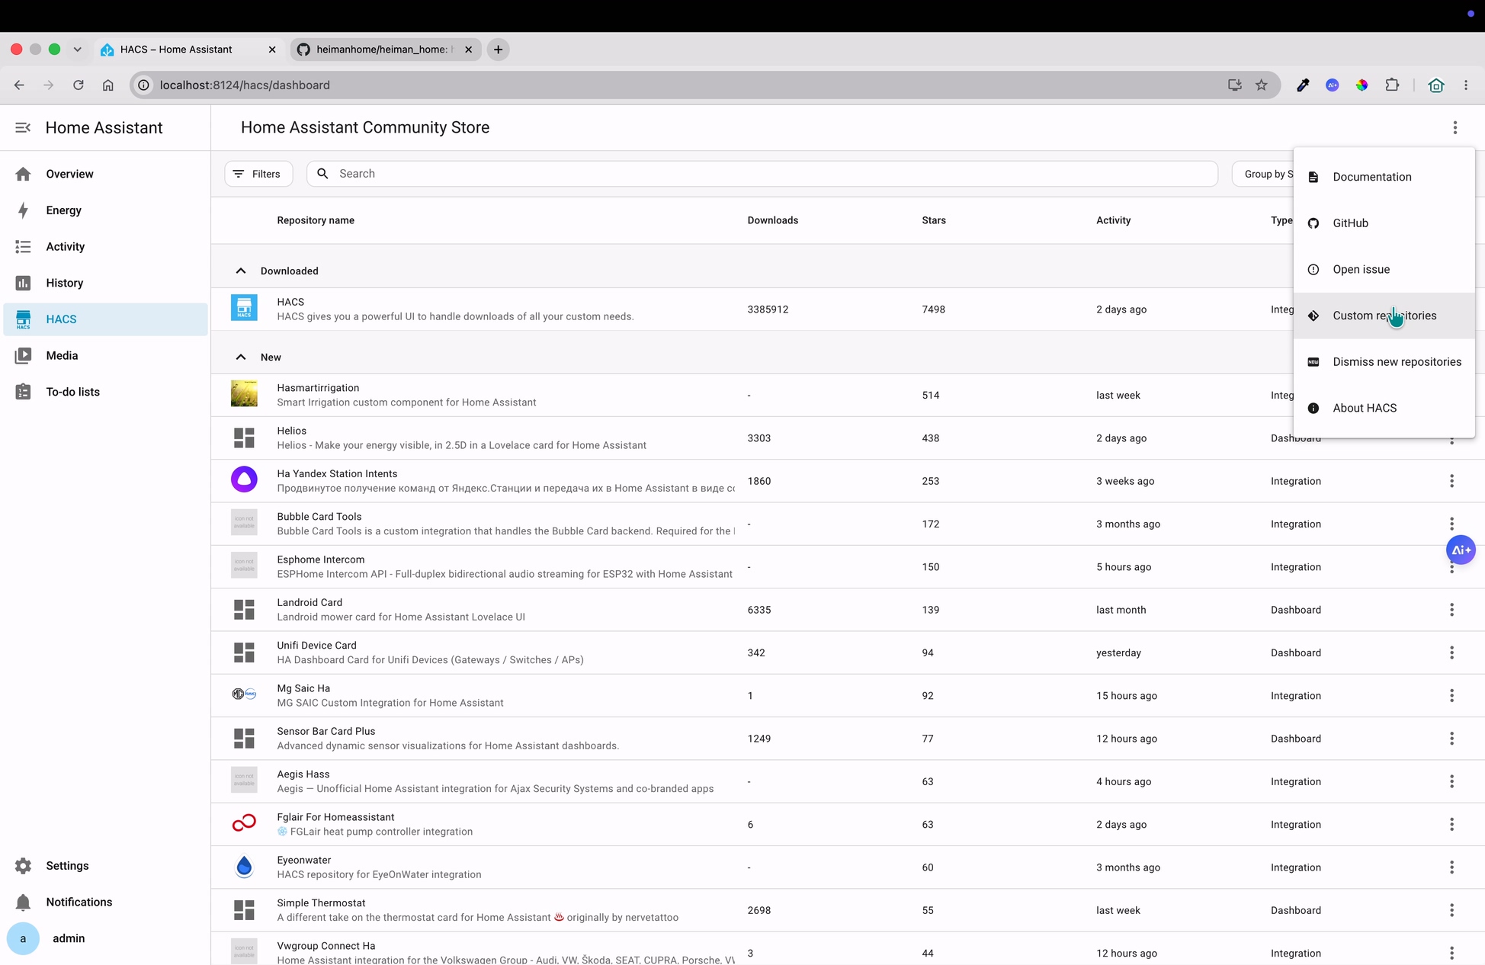Go to the browser home page
The height and width of the screenshot is (965, 1485).
click(x=108, y=85)
